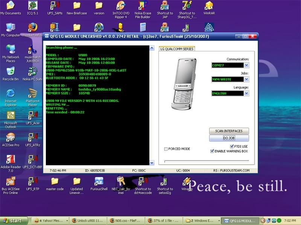
Task: Open UFS_ATRz shortcut
Action: click(33, 139)
